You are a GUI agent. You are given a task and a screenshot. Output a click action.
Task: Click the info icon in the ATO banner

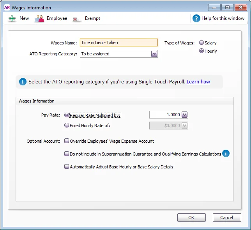click(23, 81)
